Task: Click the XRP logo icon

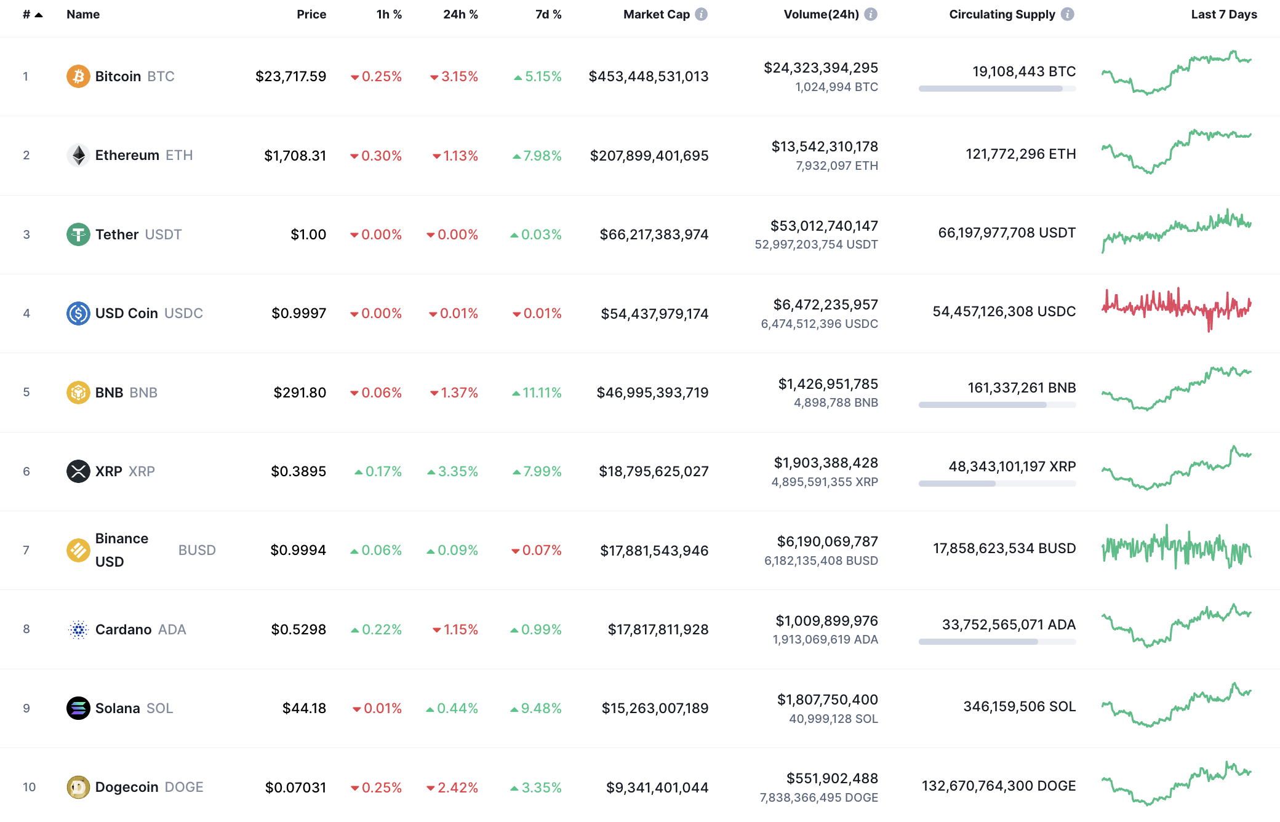Action: pyautogui.click(x=78, y=471)
